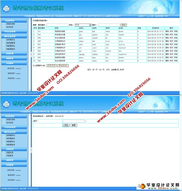The image size is (182, 191).
Task: Click the 添加时间 column header
Action: pyautogui.click(x=156, y=28)
